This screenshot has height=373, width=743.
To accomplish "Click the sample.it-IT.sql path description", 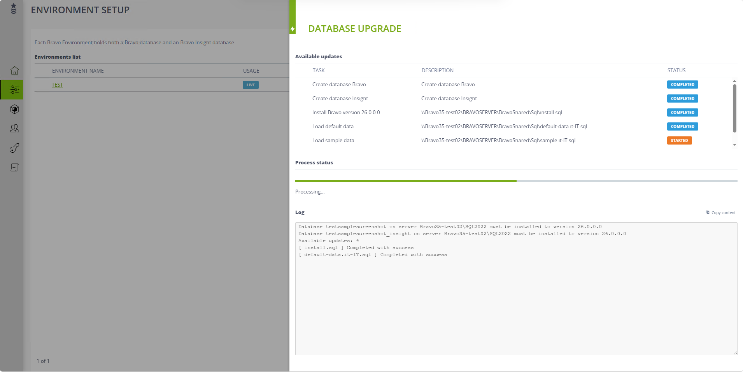I will pyautogui.click(x=498, y=140).
